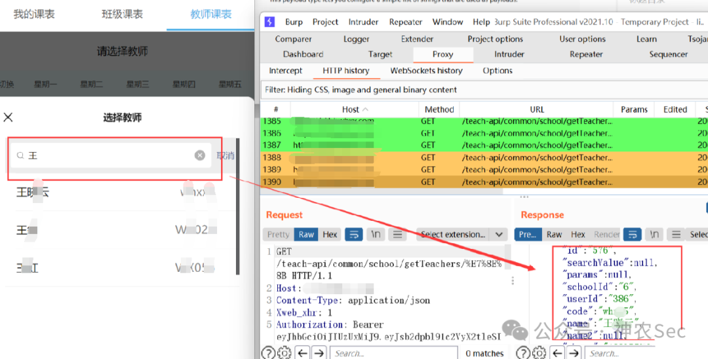
Task: Open the Request panel hamburger options menu
Action: [397, 235]
